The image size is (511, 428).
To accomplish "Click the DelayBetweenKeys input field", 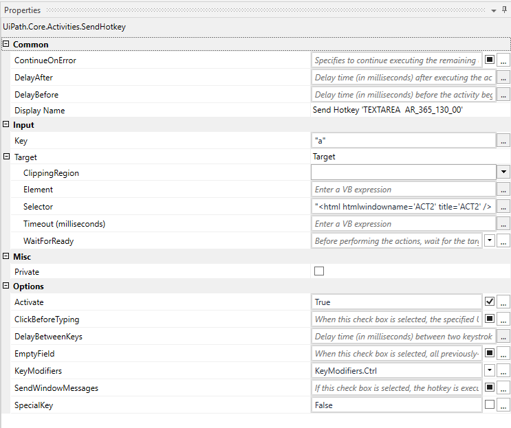I will click(396, 337).
